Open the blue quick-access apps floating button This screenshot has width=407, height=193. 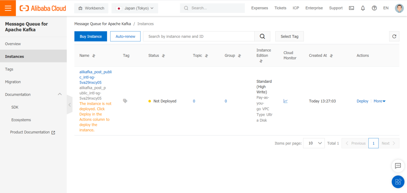pos(398,182)
